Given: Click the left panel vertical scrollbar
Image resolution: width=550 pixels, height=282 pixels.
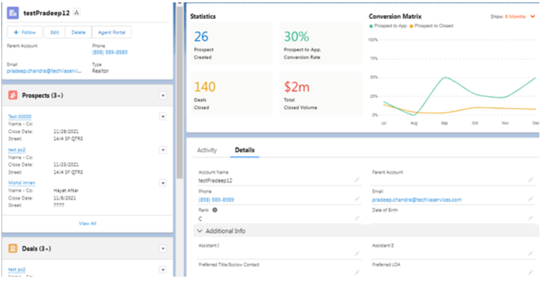Looking at the screenshot, I should 179,91.
